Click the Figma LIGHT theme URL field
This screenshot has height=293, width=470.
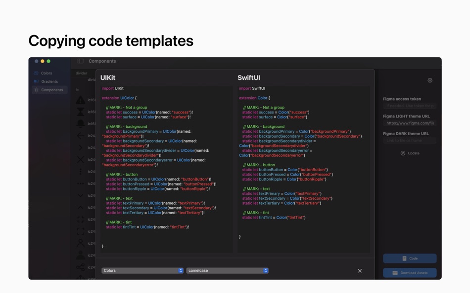(x=410, y=123)
